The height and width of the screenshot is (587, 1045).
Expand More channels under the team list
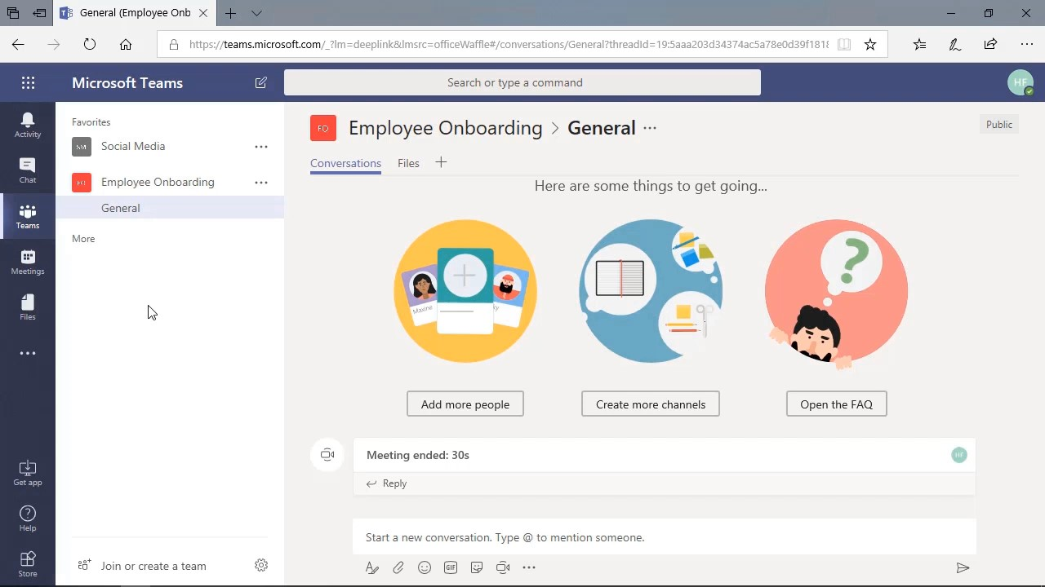pos(83,238)
